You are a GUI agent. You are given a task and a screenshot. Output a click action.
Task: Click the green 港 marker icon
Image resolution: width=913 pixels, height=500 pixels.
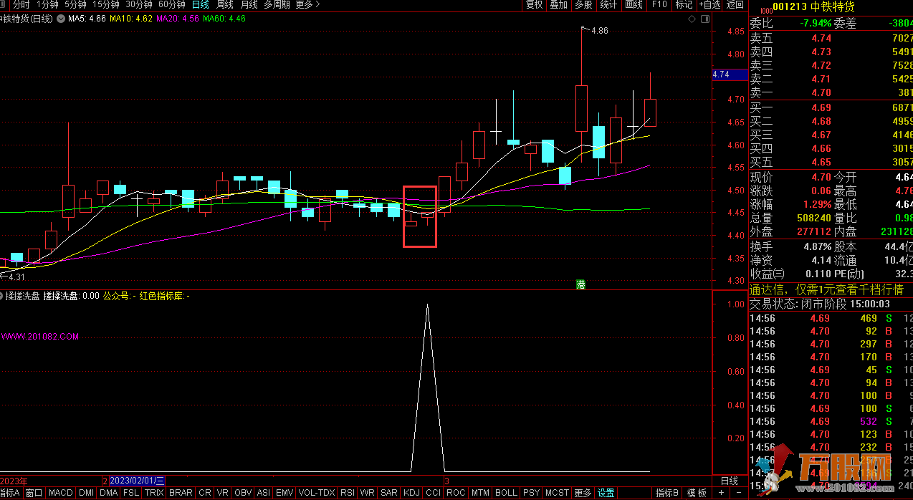580,284
